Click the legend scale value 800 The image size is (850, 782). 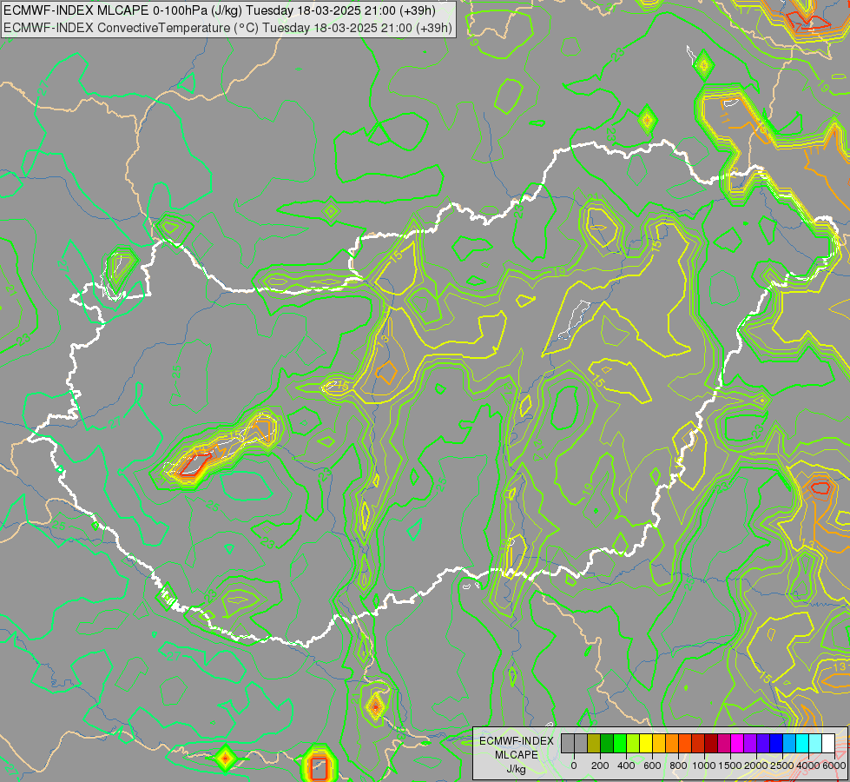coord(678,765)
